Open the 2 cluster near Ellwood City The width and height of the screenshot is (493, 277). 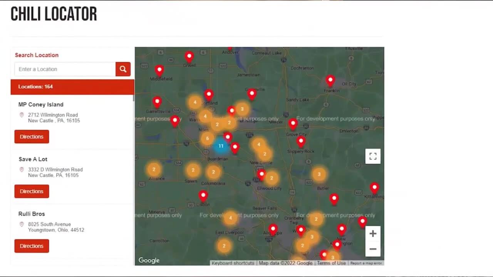click(272, 178)
